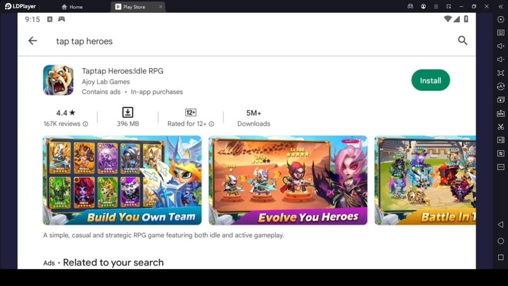The image size is (508, 286).
Task: Click the operation recorder sidebar icon
Action: pyautogui.click(x=501, y=153)
